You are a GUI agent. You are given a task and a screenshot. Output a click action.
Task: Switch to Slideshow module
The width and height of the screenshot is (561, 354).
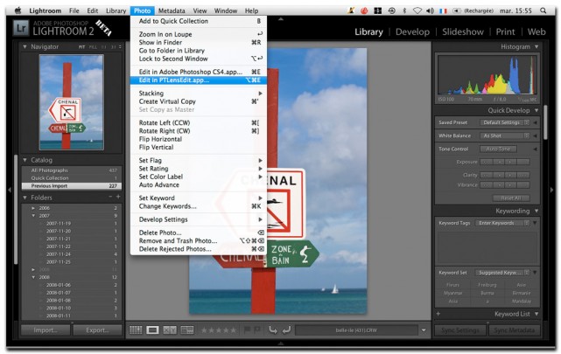pos(463,31)
